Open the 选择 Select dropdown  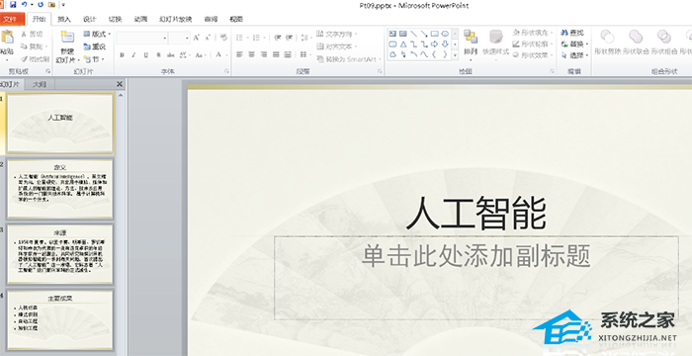(574, 55)
